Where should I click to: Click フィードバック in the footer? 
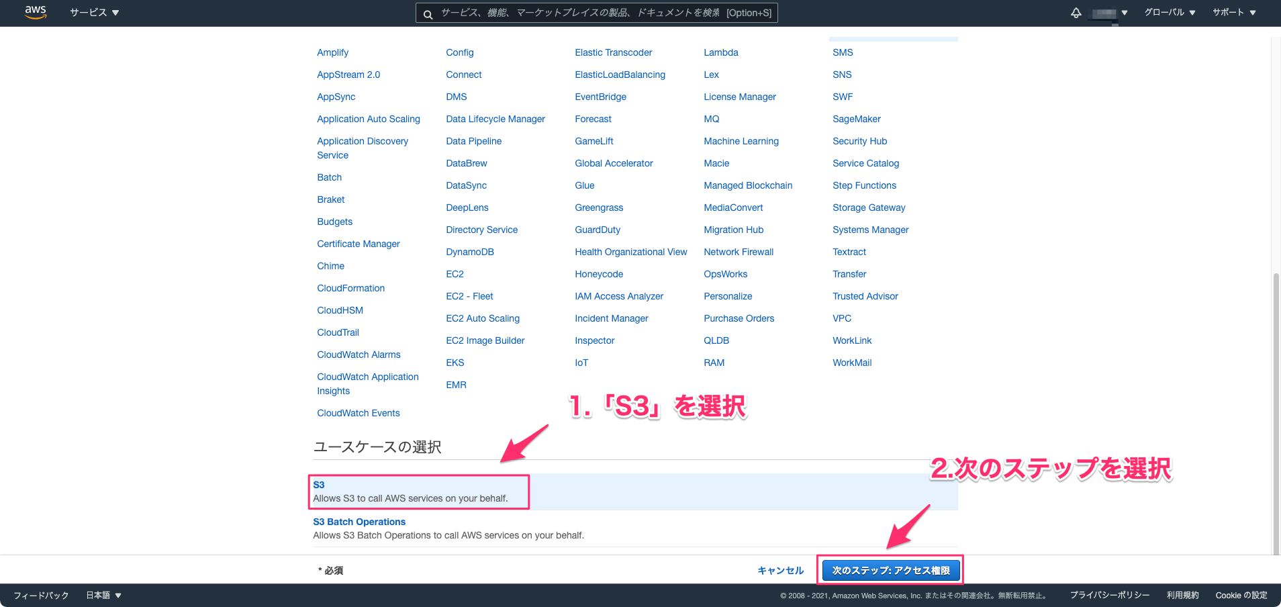[41, 596]
